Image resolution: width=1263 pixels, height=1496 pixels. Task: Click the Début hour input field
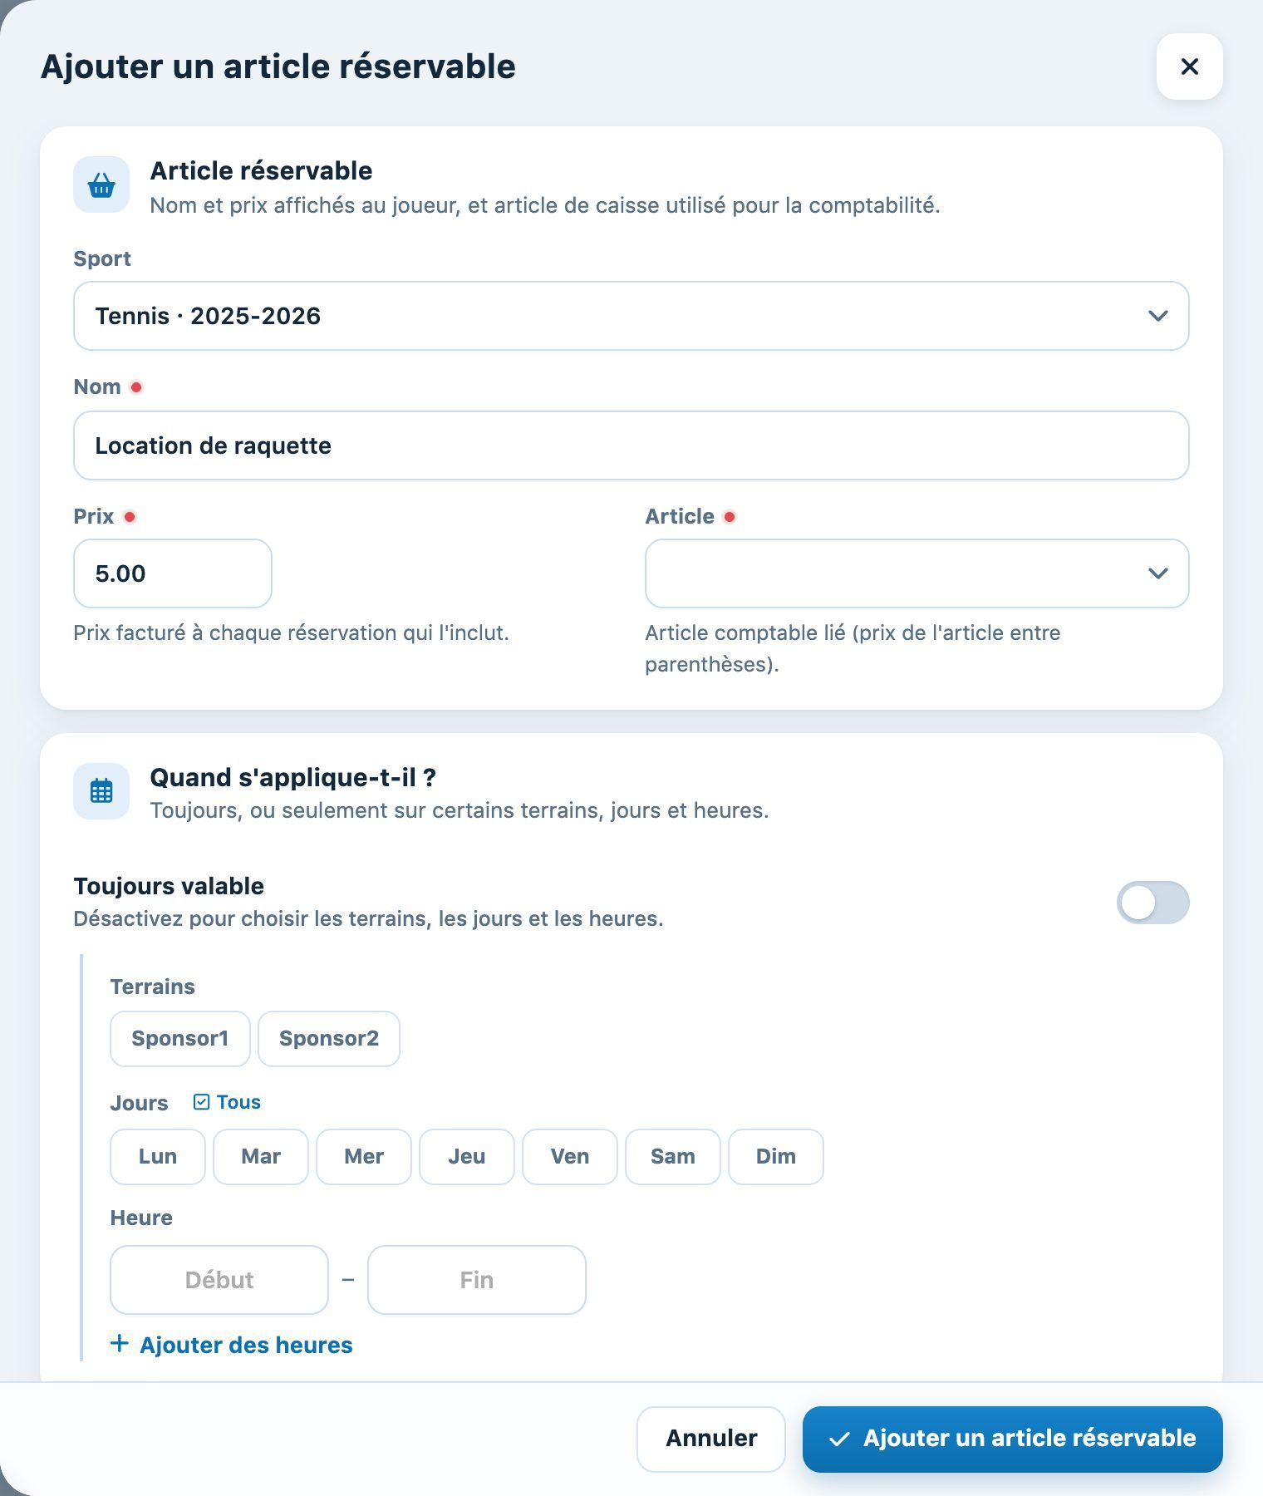pyautogui.click(x=219, y=1280)
